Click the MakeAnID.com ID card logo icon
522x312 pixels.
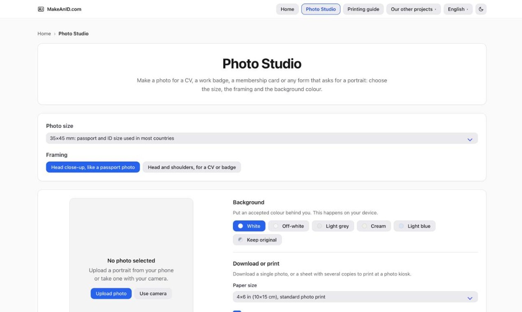(x=41, y=9)
